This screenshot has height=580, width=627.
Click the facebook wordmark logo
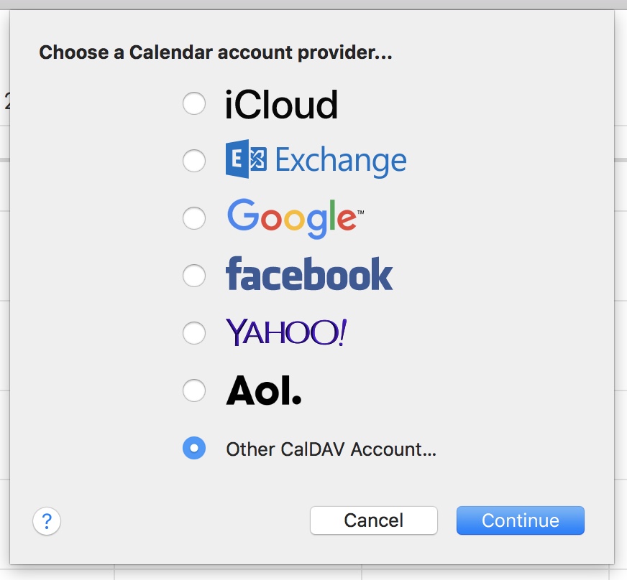308,275
